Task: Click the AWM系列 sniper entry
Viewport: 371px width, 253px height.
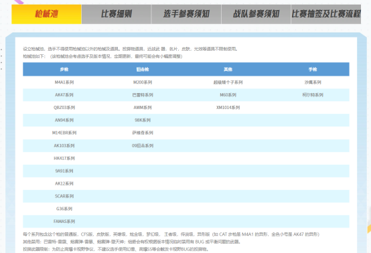Action: coord(143,107)
